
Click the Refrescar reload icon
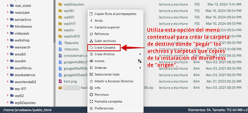pyautogui.click(x=91, y=34)
